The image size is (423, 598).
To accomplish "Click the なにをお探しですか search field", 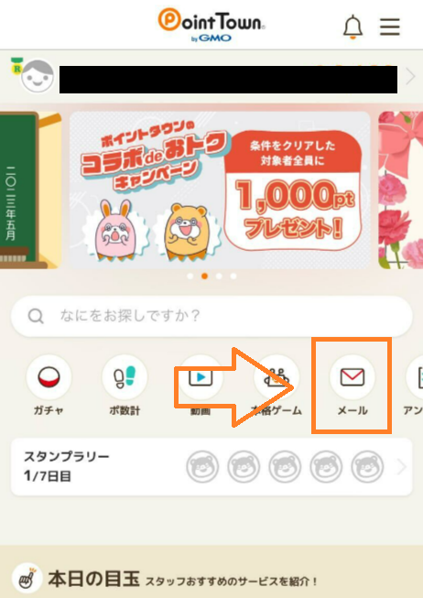I will tap(211, 316).
